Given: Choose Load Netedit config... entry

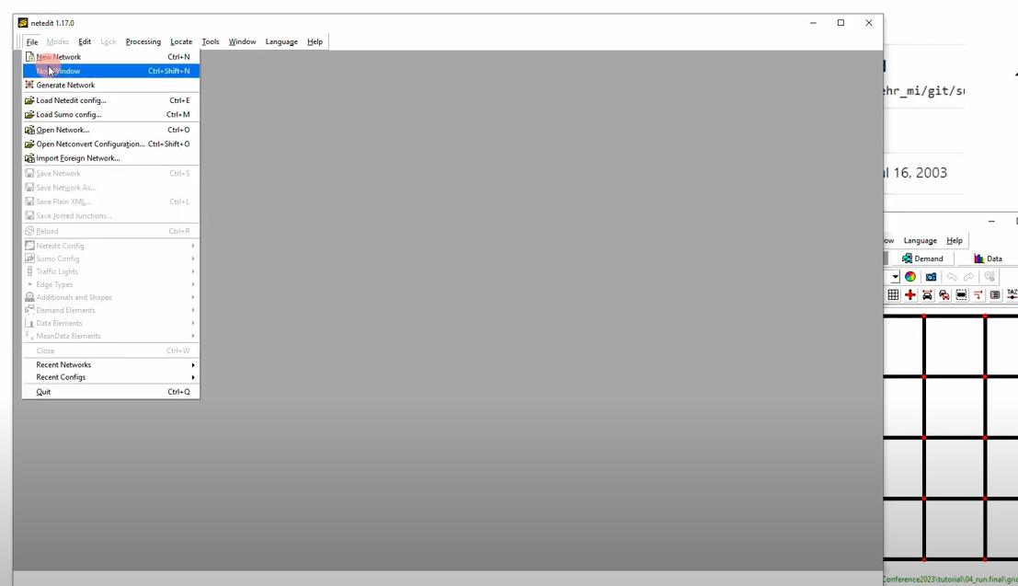Looking at the screenshot, I should (111, 100).
